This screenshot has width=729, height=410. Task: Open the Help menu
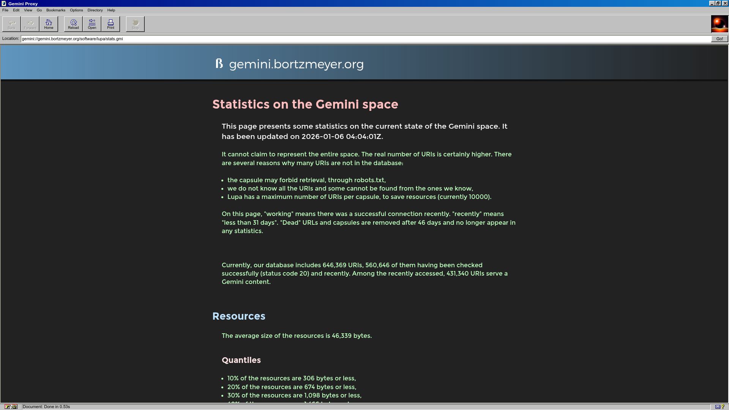coord(111,10)
